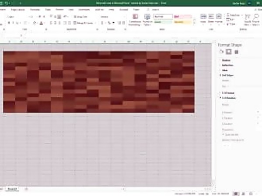Click the Fill Color bucket icon

35,23
